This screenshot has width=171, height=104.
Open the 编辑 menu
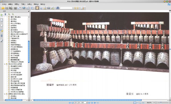(x=10, y=4)
